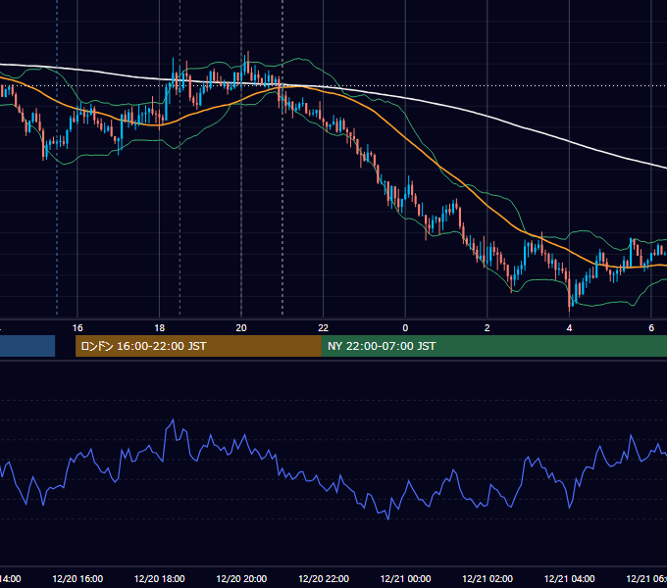Click hour label 4 on price chart axis
This screenshot has width=667, height=588.
tap(569, 328)
